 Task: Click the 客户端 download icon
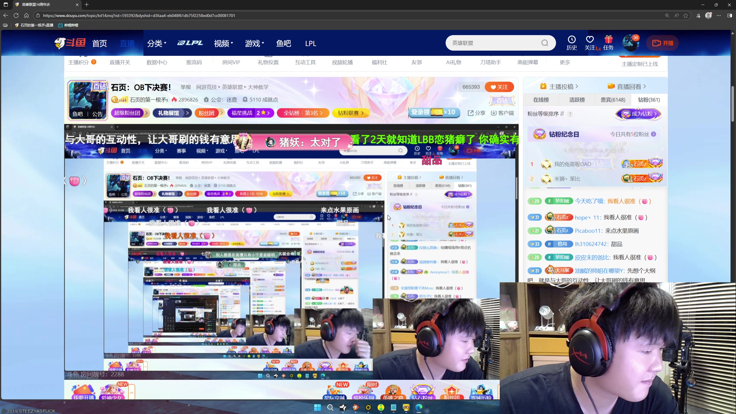(502, 113)
